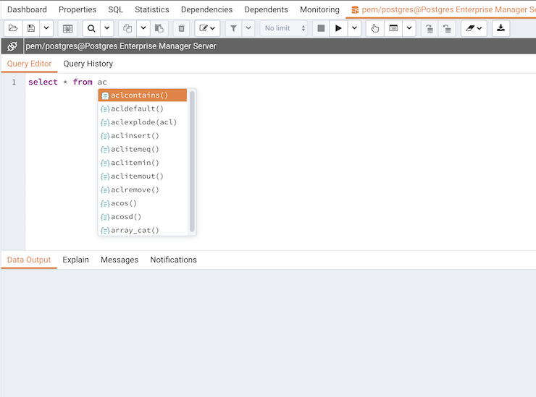Click the connection status link icon
Image resolution: width=536 pixels, height=397 pixels.
coord(12,46)
